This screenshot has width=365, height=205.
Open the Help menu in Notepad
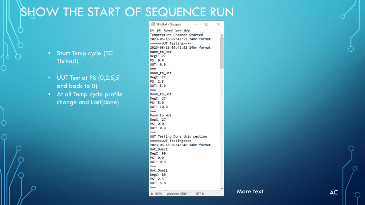187,31
